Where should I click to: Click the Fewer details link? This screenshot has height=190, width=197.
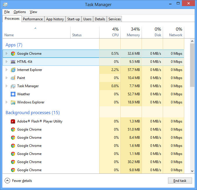click(x=22, y=181)
